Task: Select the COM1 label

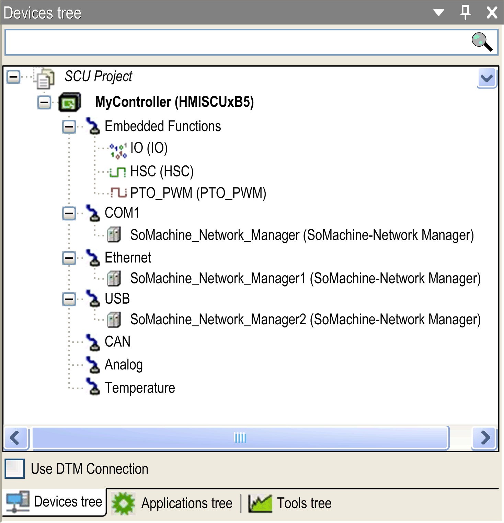Action: tap(122, 213)
